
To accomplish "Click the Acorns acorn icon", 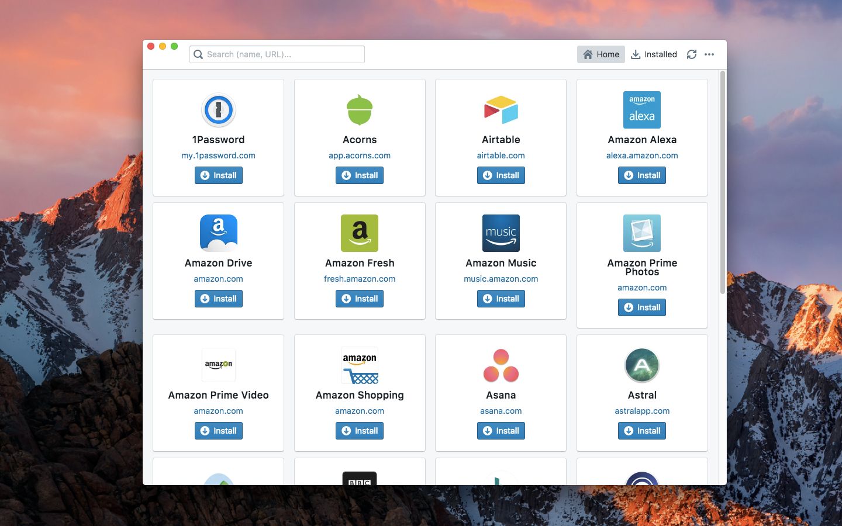I will 360,110.
